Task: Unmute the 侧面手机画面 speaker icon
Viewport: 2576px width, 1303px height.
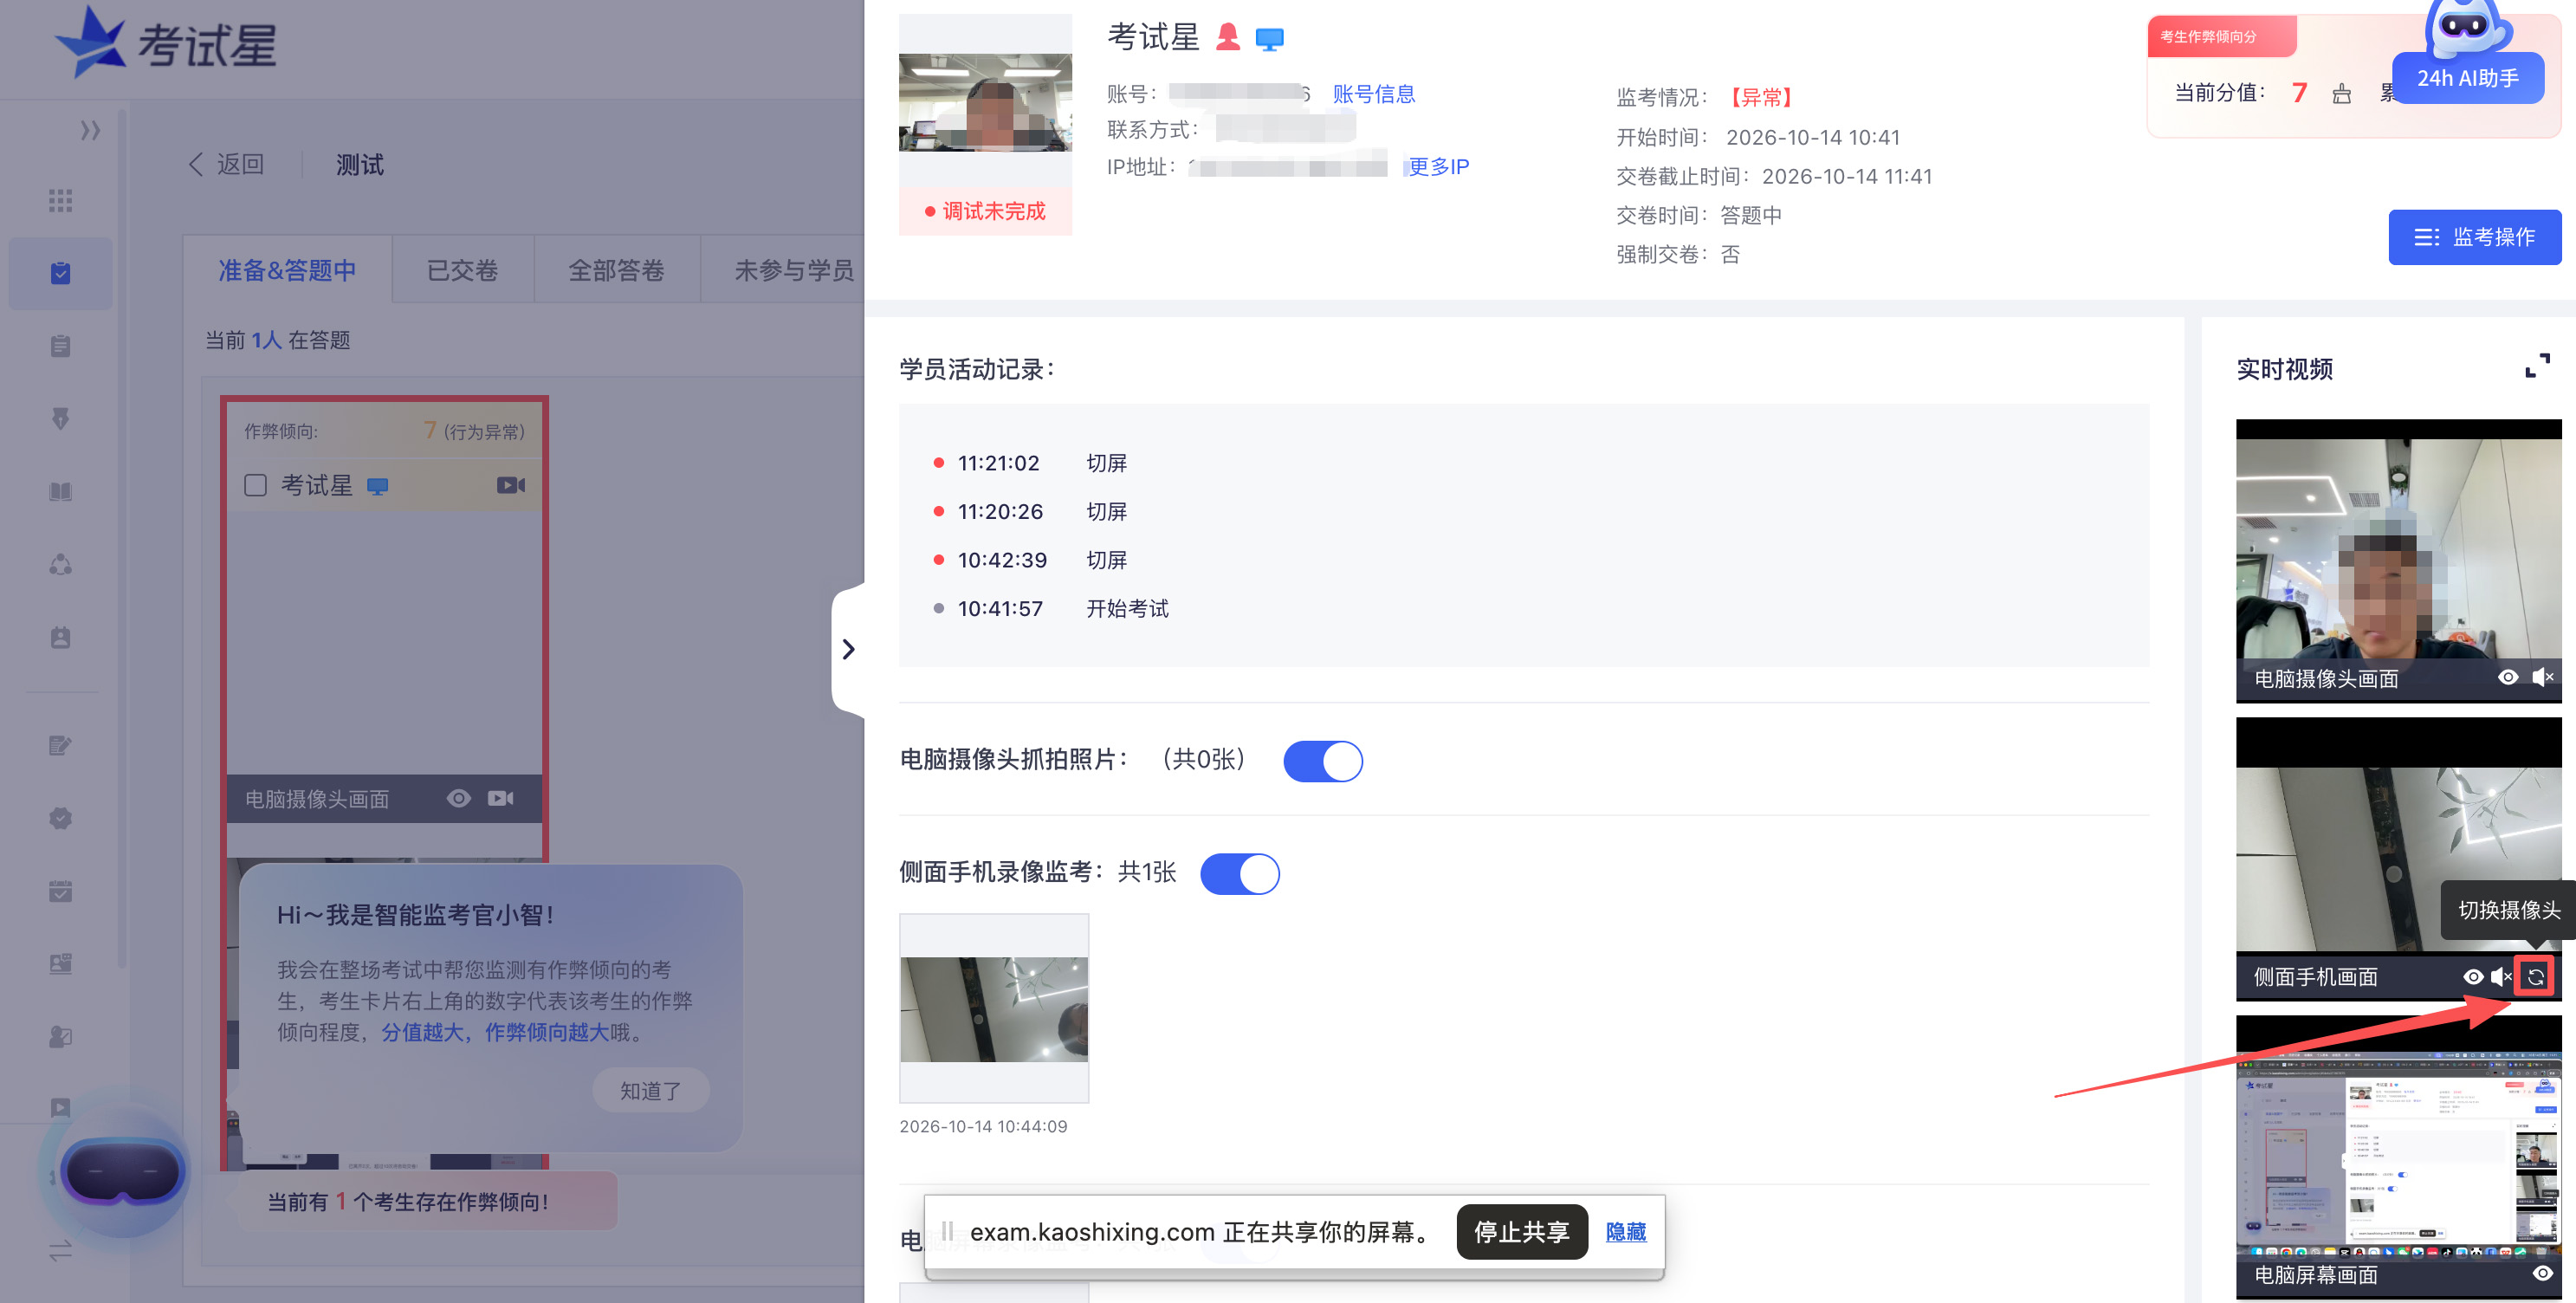Action: (2501, 977)
